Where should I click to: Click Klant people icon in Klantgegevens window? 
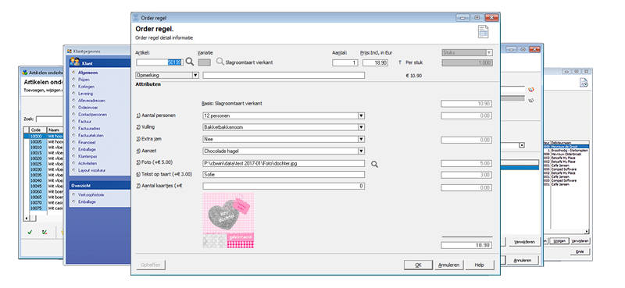(x=74, y=62)
